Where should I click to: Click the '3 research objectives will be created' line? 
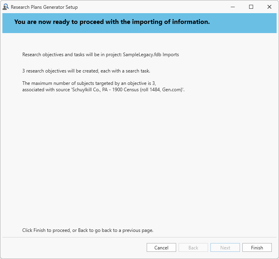click(x=86, y=71)
